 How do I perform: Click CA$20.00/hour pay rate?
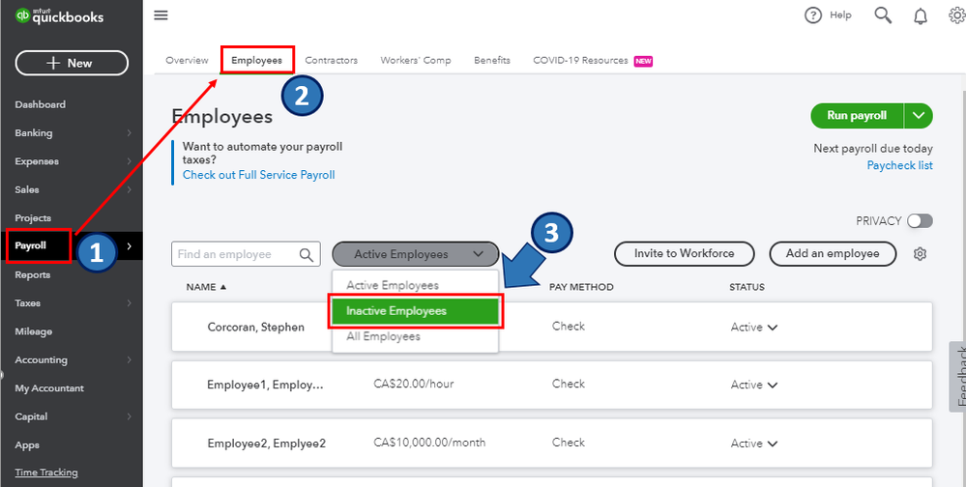pos(414,384)
